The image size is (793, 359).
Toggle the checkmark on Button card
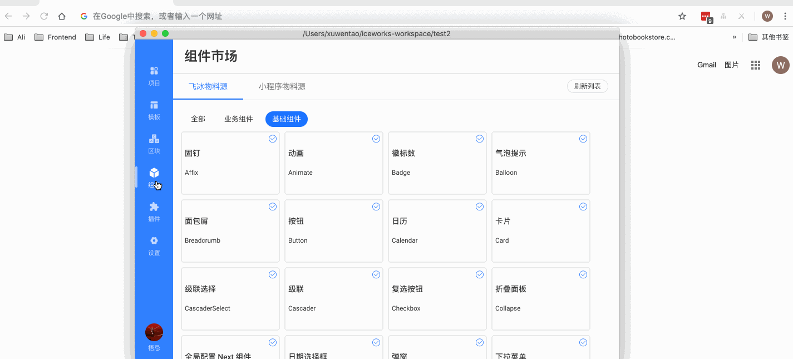tap(376, 206)
